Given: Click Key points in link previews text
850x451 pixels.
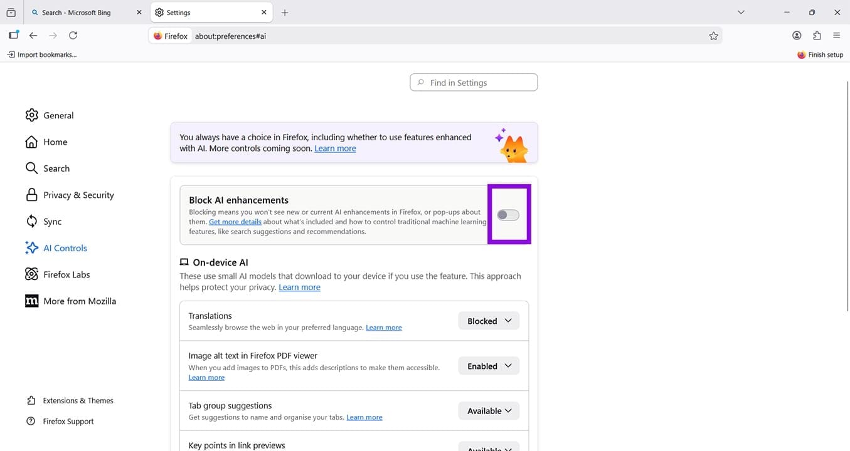Looking at the screenshot, I should [x=236, y=446].
